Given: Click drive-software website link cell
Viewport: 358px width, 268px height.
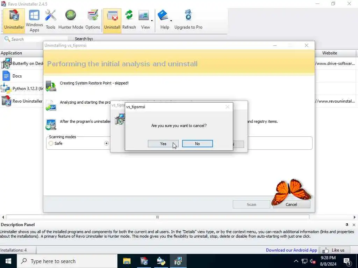Looking at the screenshot, I should click(335, 64).
